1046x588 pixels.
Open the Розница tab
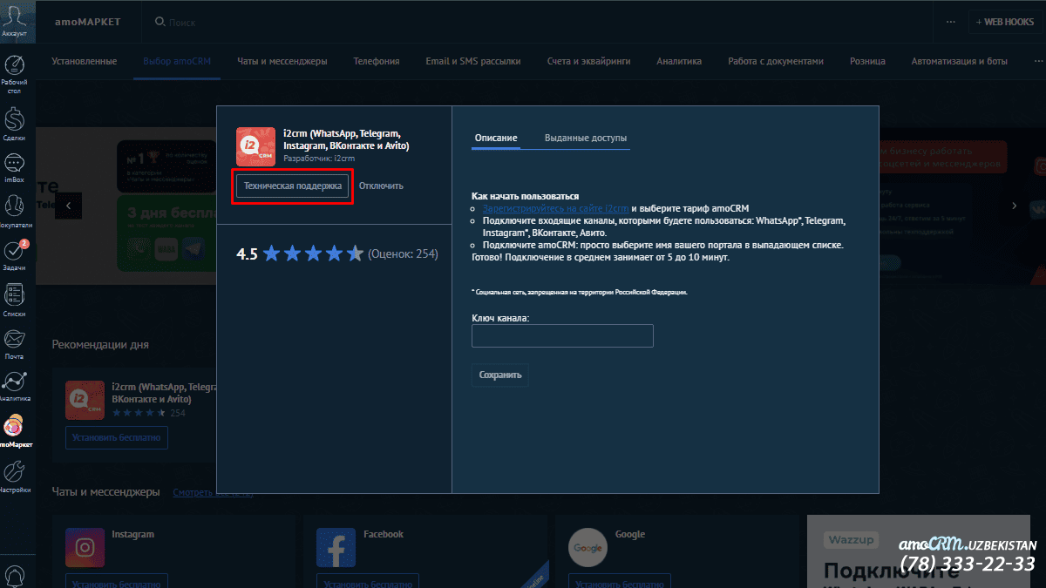[x=867, y=61]
